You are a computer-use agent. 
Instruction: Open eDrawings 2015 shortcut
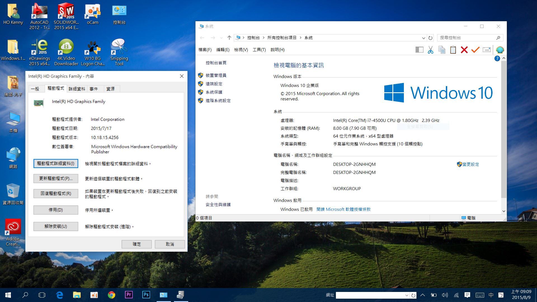coord(39,52)
